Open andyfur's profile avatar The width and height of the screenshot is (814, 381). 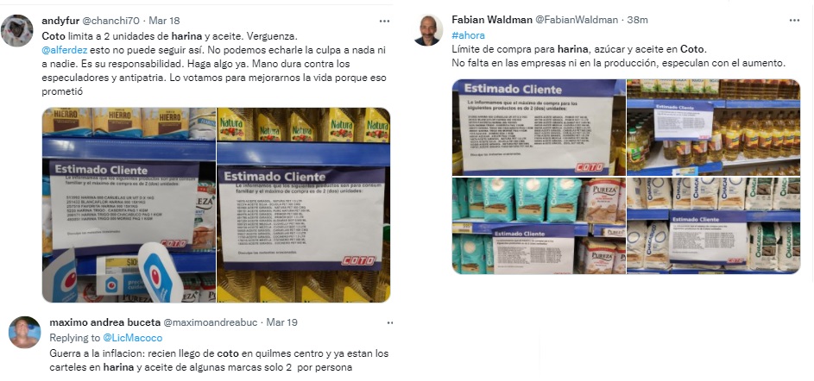[16, 30]
